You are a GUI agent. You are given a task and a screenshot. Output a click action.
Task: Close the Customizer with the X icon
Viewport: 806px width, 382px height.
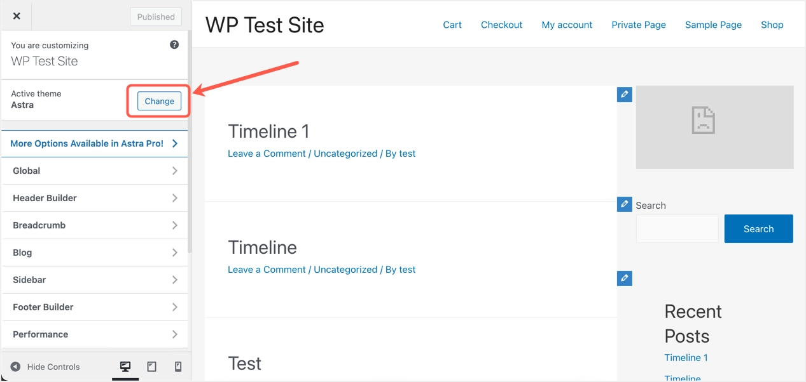tap(17, 16)
